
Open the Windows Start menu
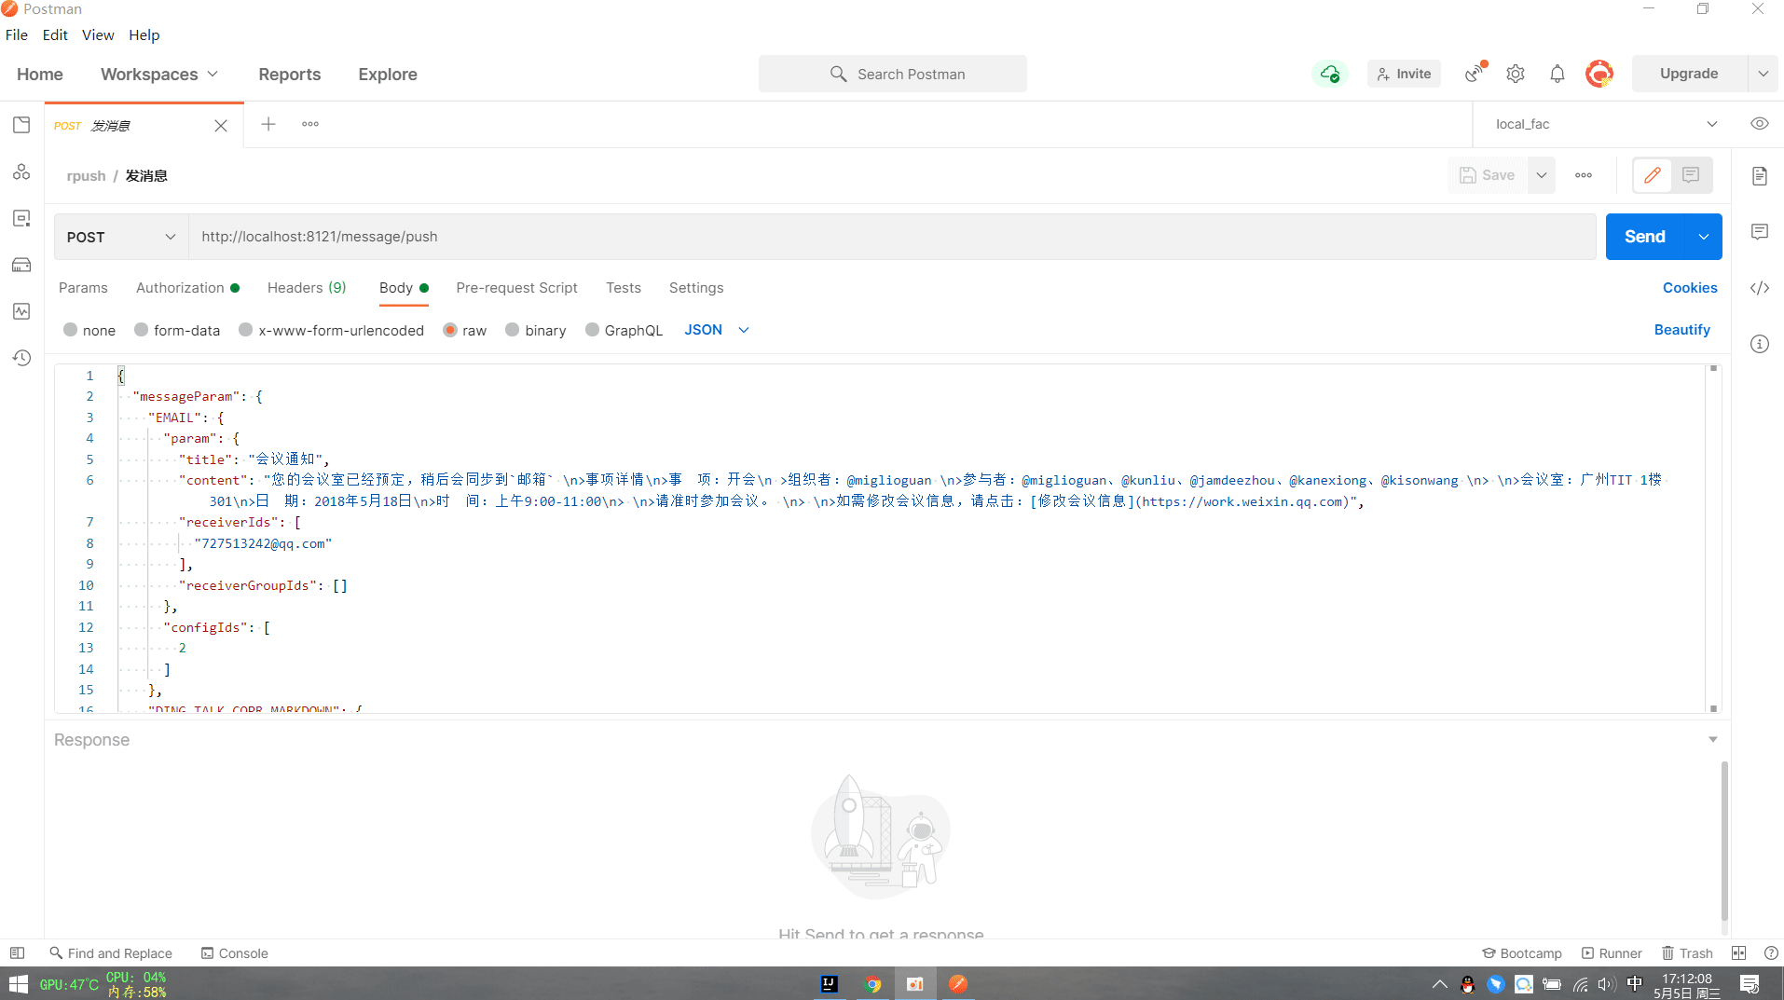pos(19,984)
